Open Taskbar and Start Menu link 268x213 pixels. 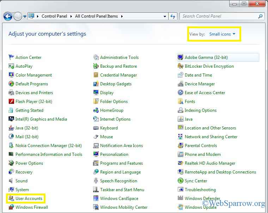pos(122,190)
